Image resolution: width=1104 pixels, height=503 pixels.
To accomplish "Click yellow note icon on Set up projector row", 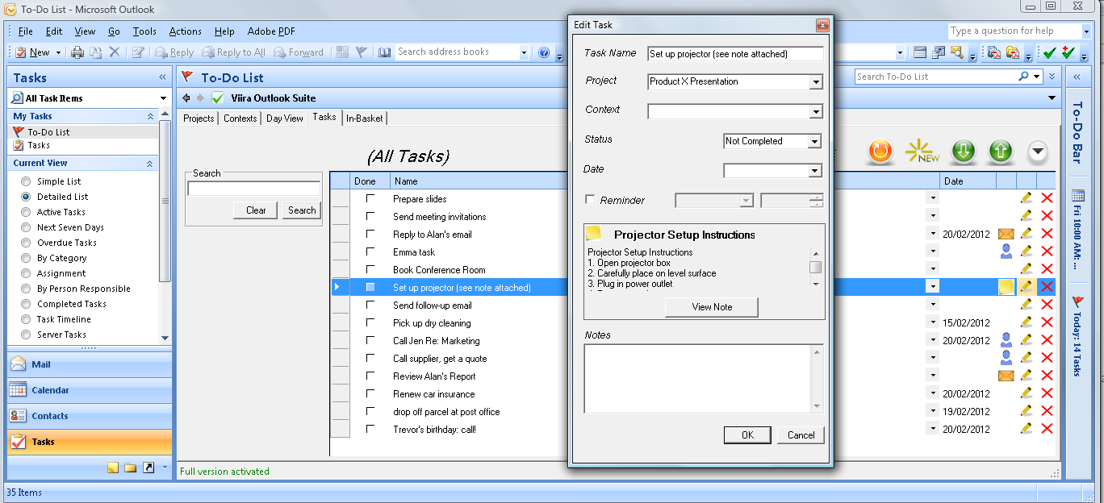I will pyautogui.click(x=1006, y=286).
